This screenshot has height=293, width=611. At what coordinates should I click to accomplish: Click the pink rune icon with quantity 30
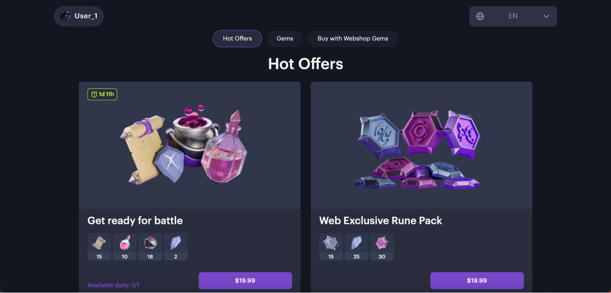(x=382, y=243)
